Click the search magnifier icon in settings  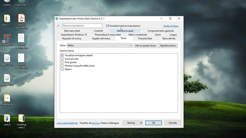(58, 26)
